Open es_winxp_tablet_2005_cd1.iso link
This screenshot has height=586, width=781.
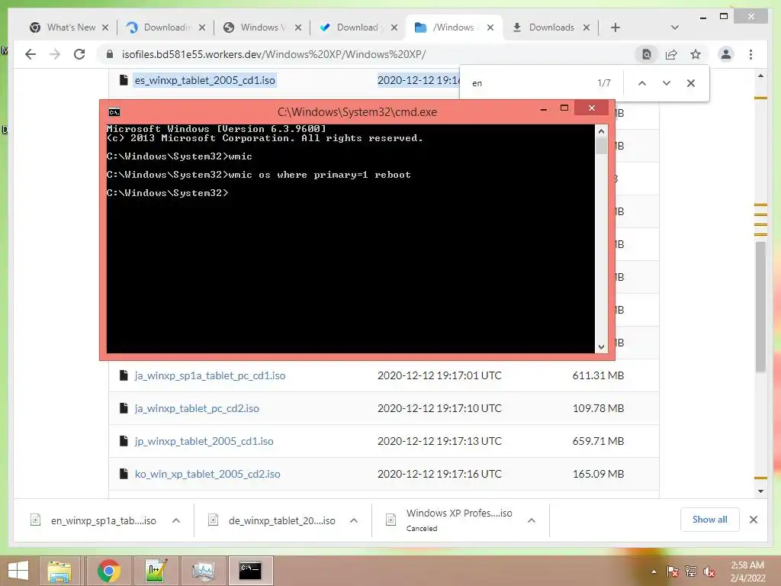(204, 80)
